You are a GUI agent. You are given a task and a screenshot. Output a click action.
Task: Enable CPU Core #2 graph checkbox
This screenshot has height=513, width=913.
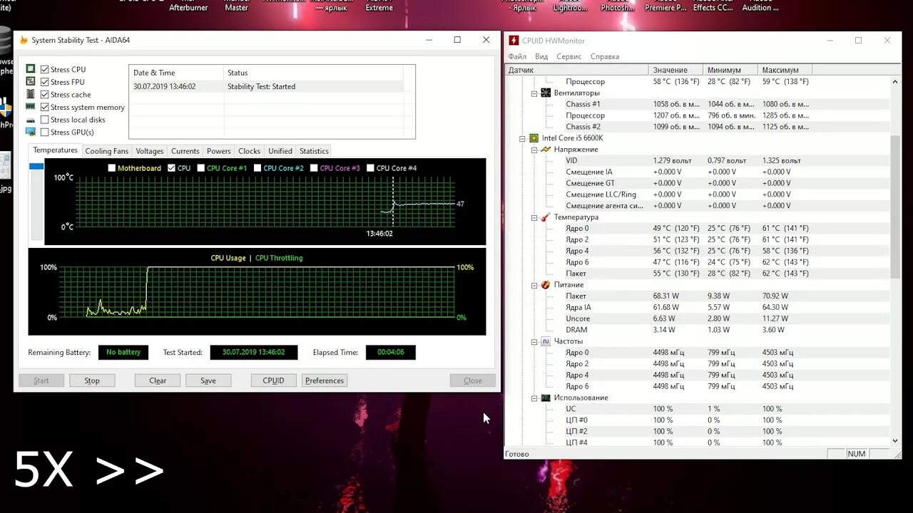(257, 168)
